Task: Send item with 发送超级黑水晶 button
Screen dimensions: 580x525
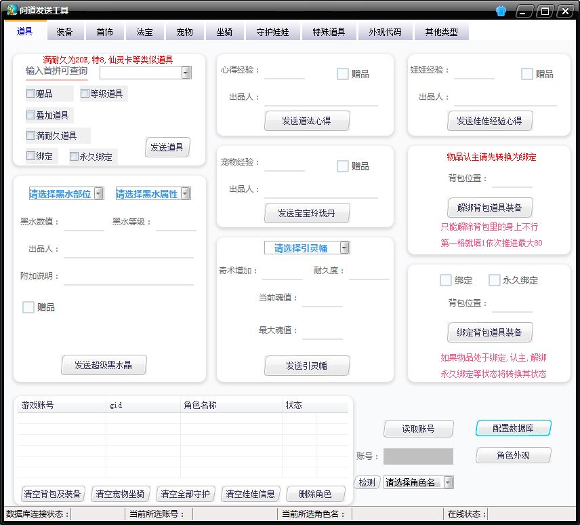Action: point(104,365)
